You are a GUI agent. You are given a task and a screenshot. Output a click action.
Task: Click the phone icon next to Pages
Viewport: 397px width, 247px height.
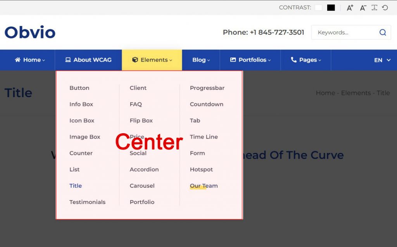[295, 60]
